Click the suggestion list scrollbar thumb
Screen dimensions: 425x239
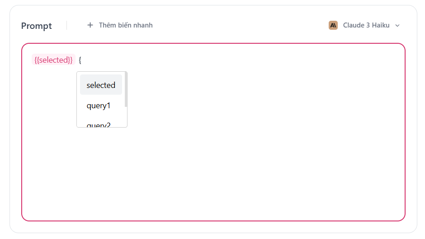point(126,89)
